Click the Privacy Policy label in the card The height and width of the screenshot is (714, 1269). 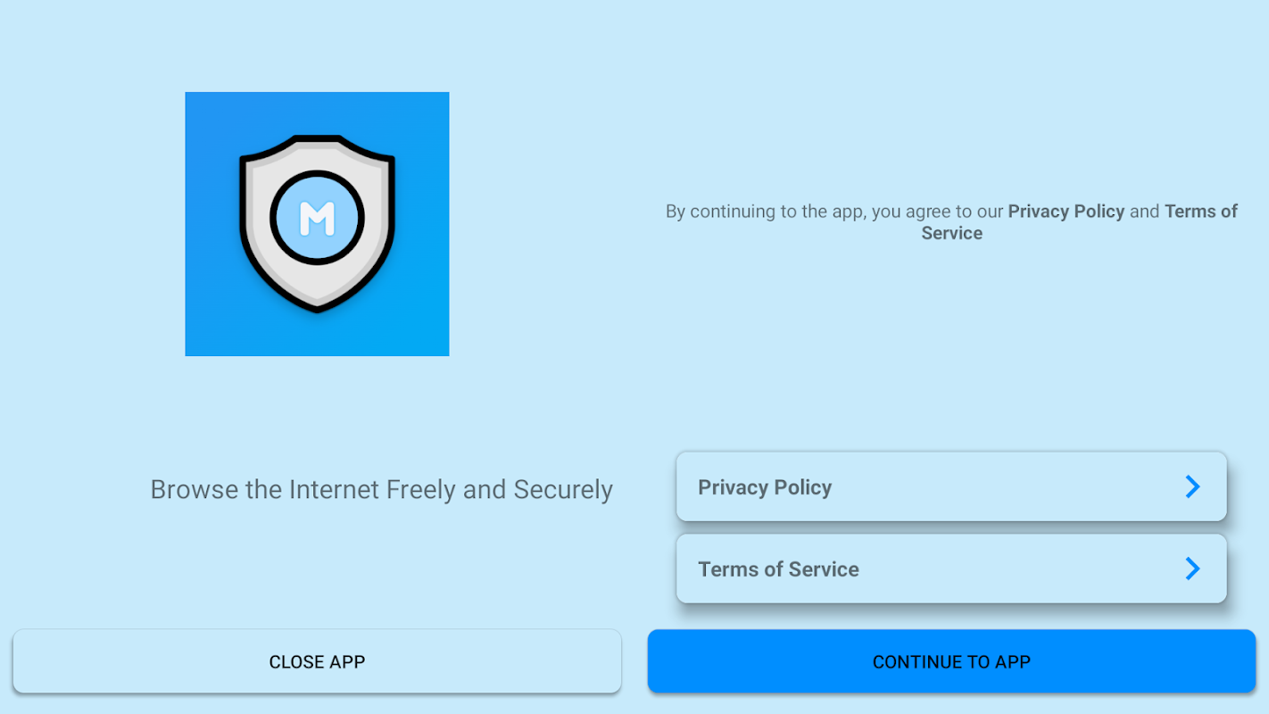pyautogui.click(x=764, y=487)
